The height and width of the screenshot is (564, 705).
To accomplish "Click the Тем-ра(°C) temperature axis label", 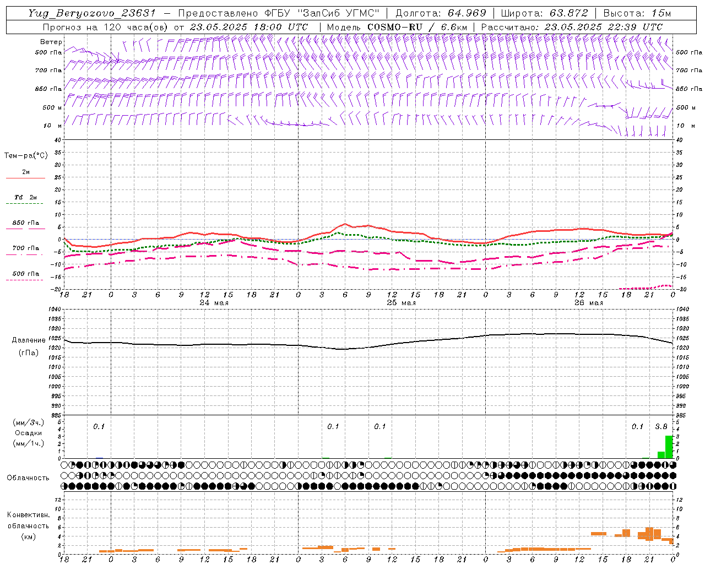I will (26, 155).
